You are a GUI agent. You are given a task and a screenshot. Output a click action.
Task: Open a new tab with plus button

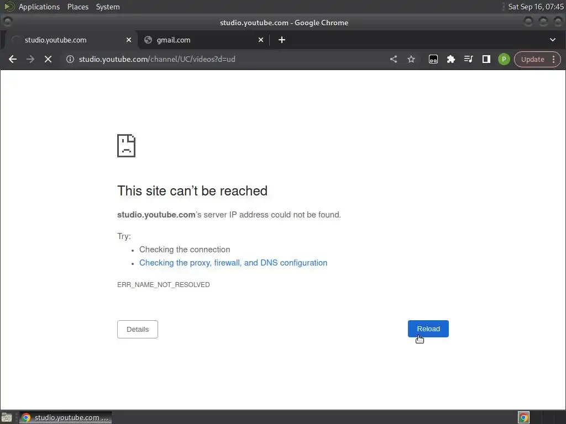[282, 40]
